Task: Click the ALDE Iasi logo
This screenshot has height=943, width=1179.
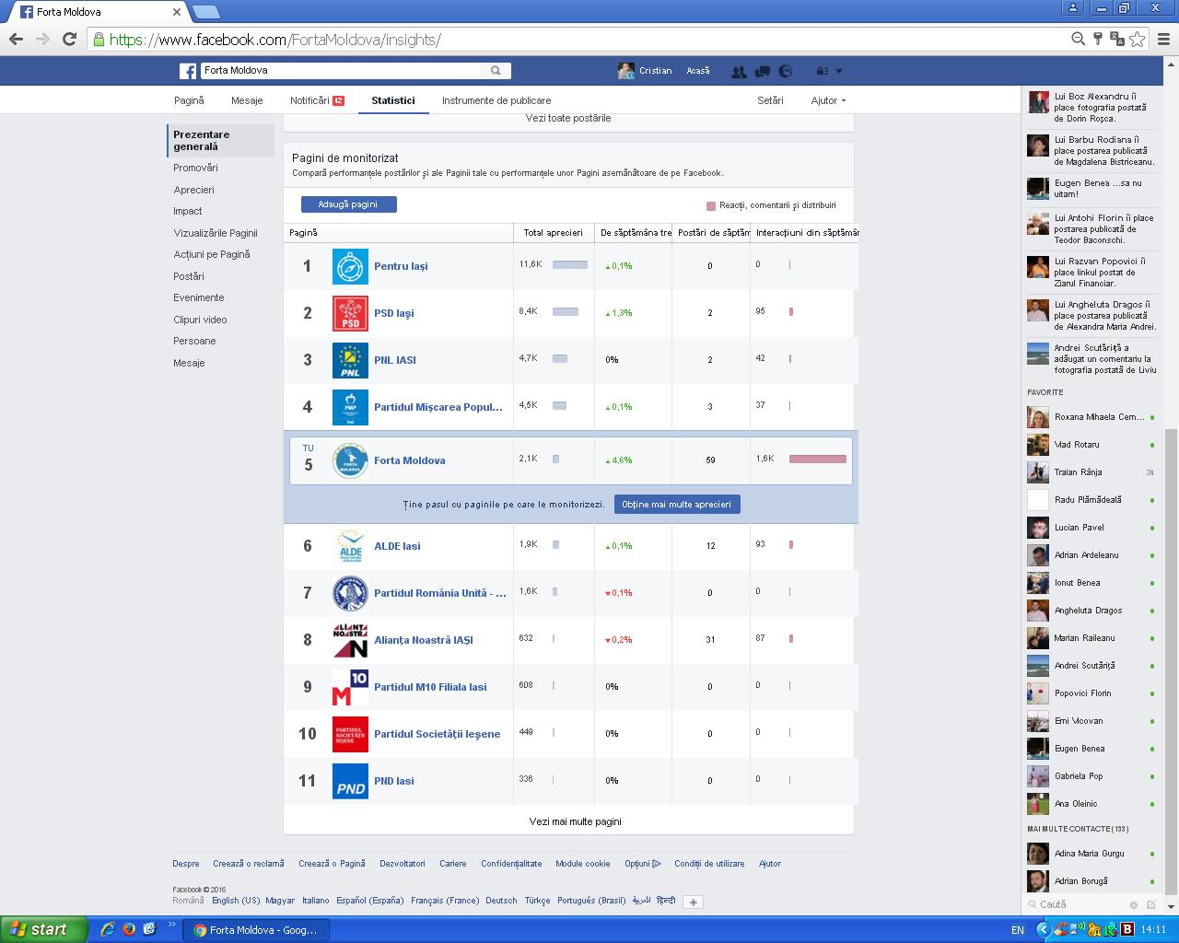Action: click(x=350, y=546)
